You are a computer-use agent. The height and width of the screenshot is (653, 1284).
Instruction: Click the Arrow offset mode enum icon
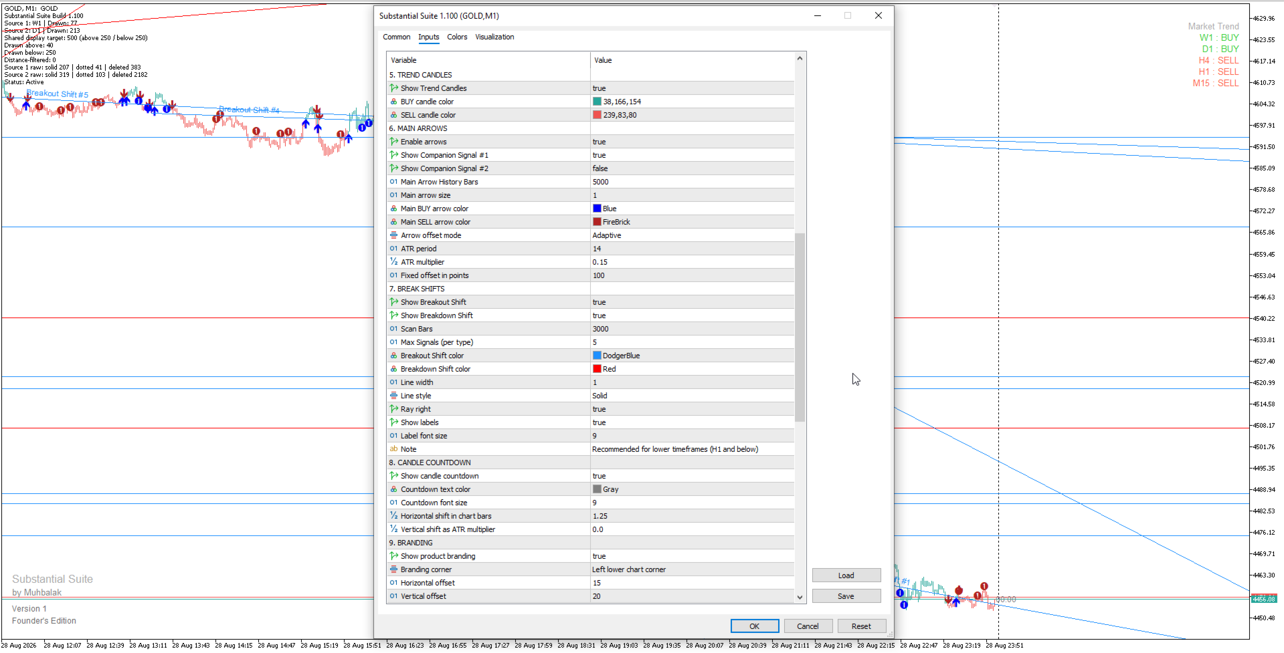(394, 235)
